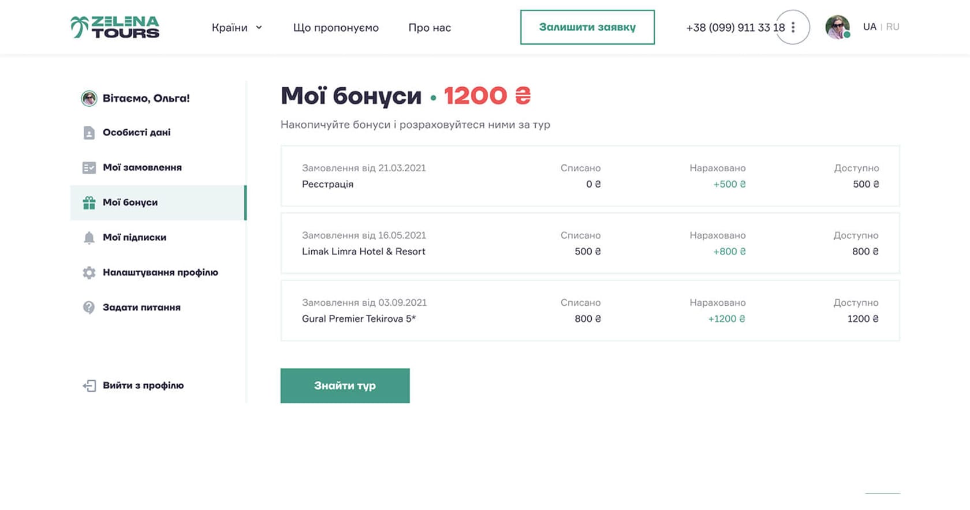Viewport: 970px width, 510px height.
Task: Click the Знайти тур button
Action: (345, 386)
